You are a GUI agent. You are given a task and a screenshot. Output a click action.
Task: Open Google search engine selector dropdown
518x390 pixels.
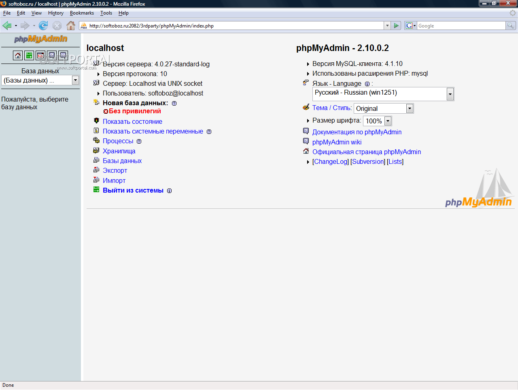(x=411, y=25)
